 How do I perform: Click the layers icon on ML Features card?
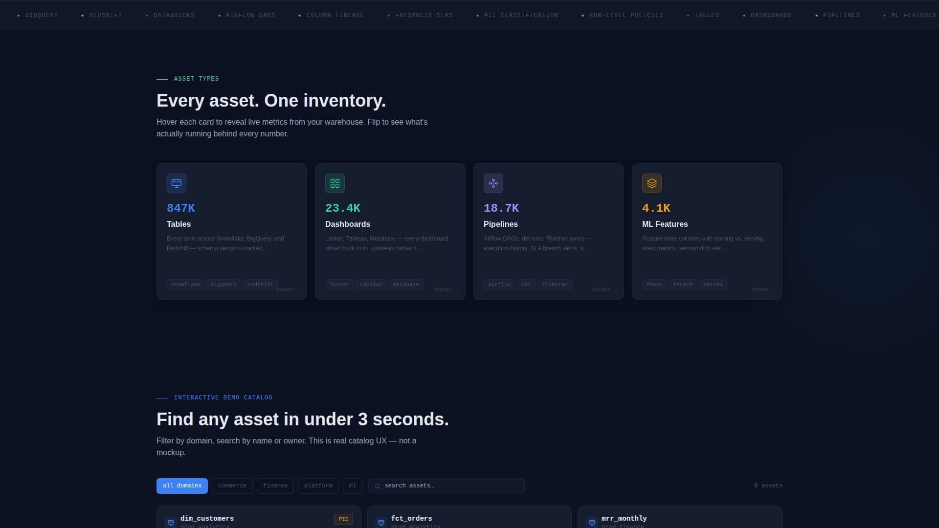coord(651,183)
